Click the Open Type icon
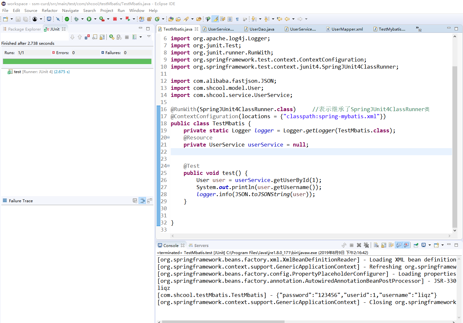 pyautogui.click(x=171, y=19)
